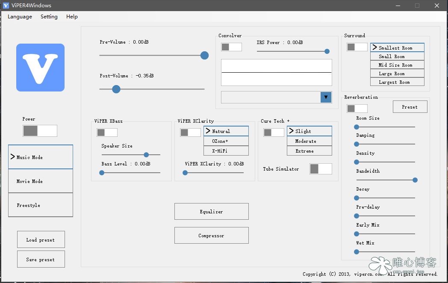Click the "Pre-Volume : 0.00dB" label
The image size is (448, 283).
[124, 42]
